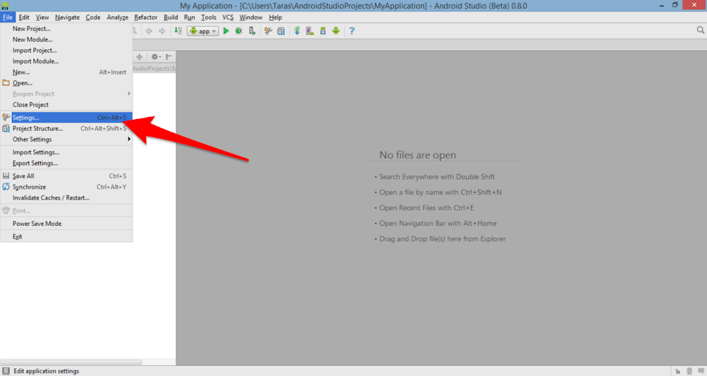Open the app run configuration dropdown
Image resolution: width=707 pixels, height=376 pixels.
click(203, 31)
